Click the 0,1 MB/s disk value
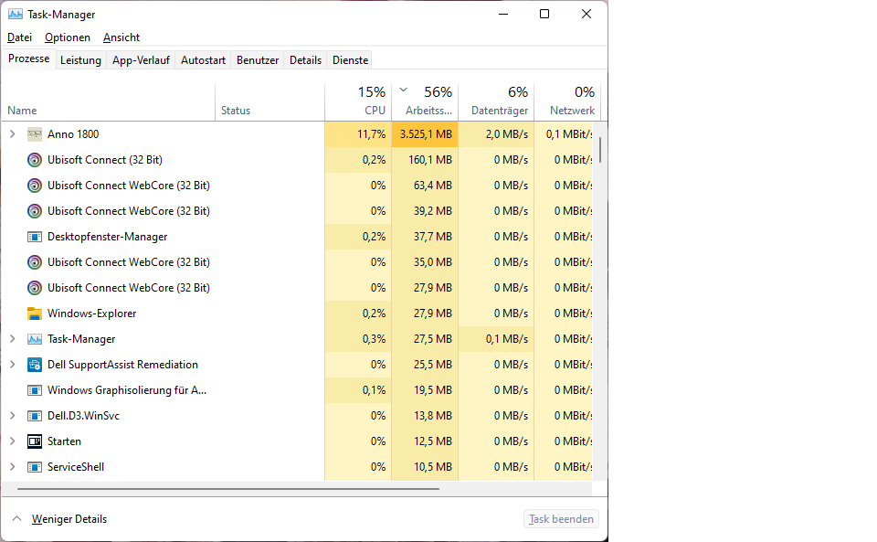 [x=507, y=339]
